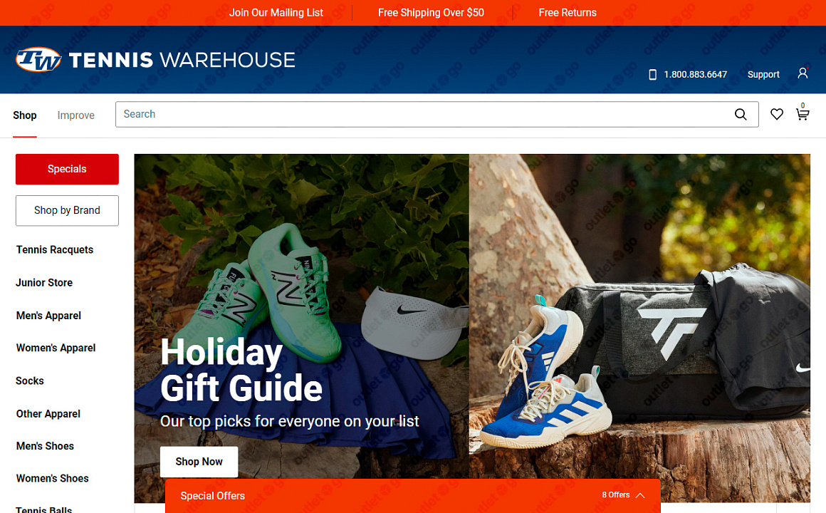Expand the 8 Offers indicator
This screenshot has width=826, height=513.
[x=616, y=495]
